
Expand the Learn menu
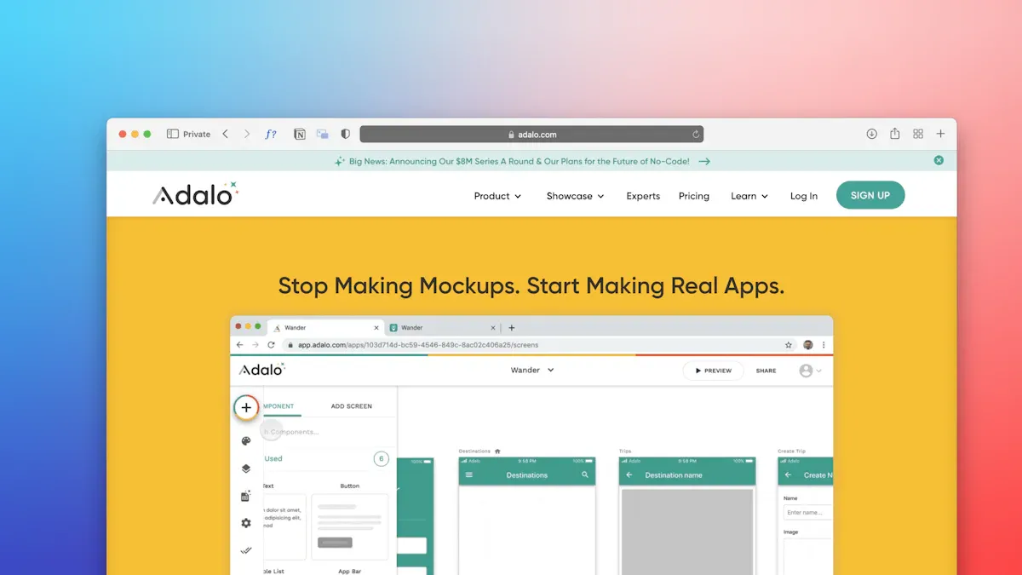click(749, 196)
